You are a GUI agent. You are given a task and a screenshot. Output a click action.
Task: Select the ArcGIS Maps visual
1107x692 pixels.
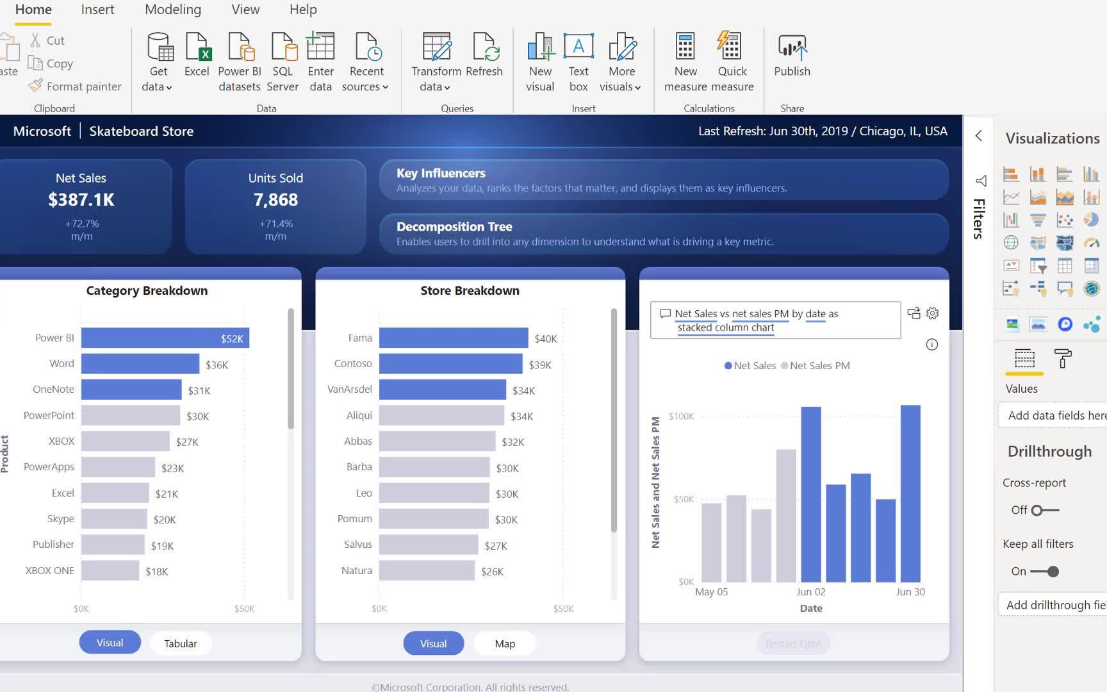[x=1091, y=288]
